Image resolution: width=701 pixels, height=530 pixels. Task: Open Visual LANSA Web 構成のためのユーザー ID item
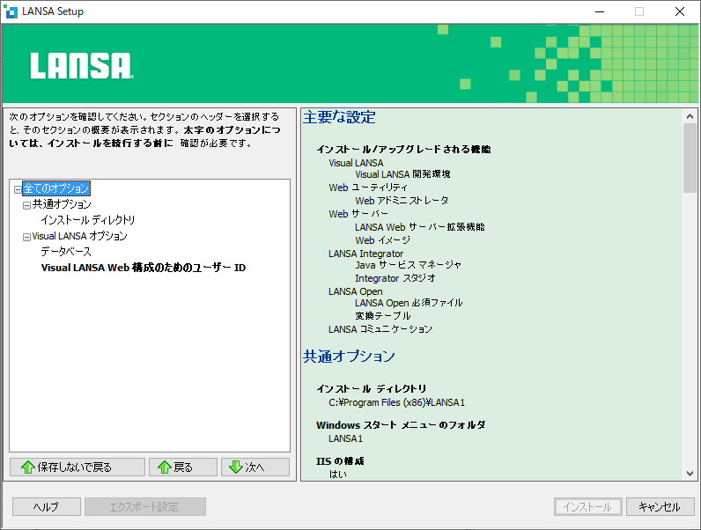tap(143, 268)
